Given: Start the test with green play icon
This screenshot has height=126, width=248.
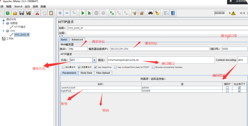Looking at the screenshot, I should pos(83,13).
